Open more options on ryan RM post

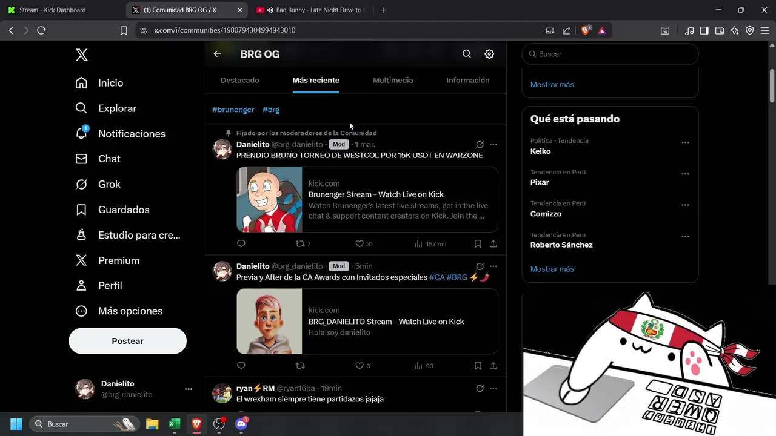tap(493, 388)
